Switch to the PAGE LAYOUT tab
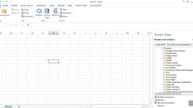The image size is (193, 108). [27, 5]
